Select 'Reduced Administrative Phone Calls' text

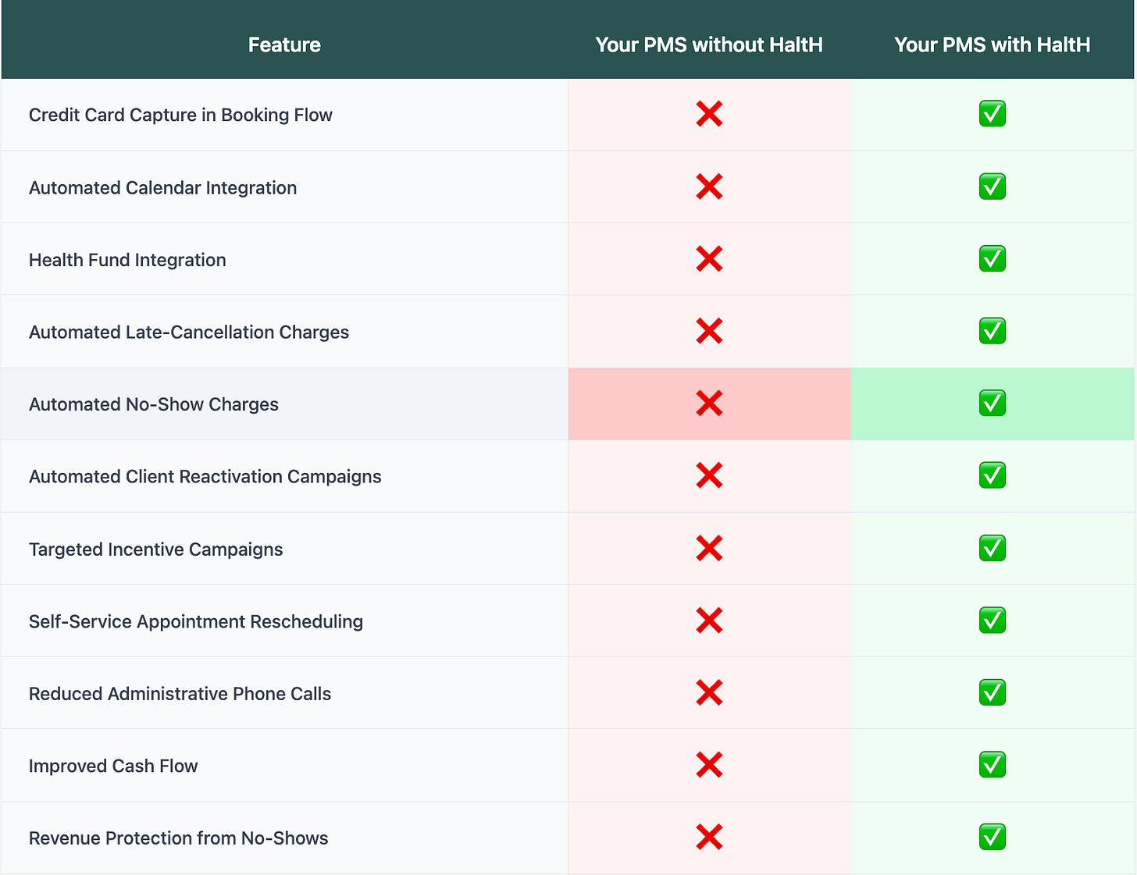tap(180, 694)
